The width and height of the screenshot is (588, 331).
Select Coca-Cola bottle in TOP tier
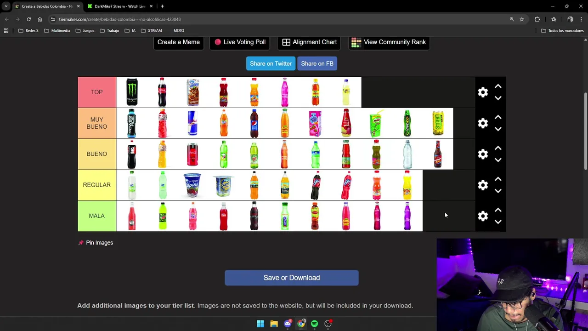pos(162,92)
